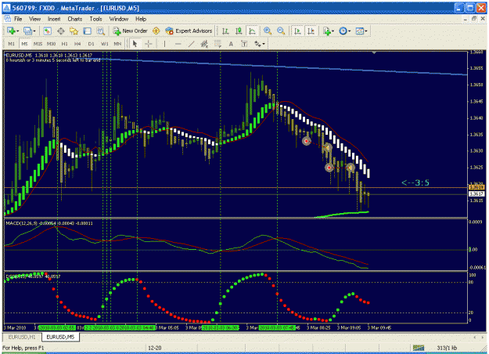
Task: Select the H4 timeframe
Action: [x=77, y=44]
